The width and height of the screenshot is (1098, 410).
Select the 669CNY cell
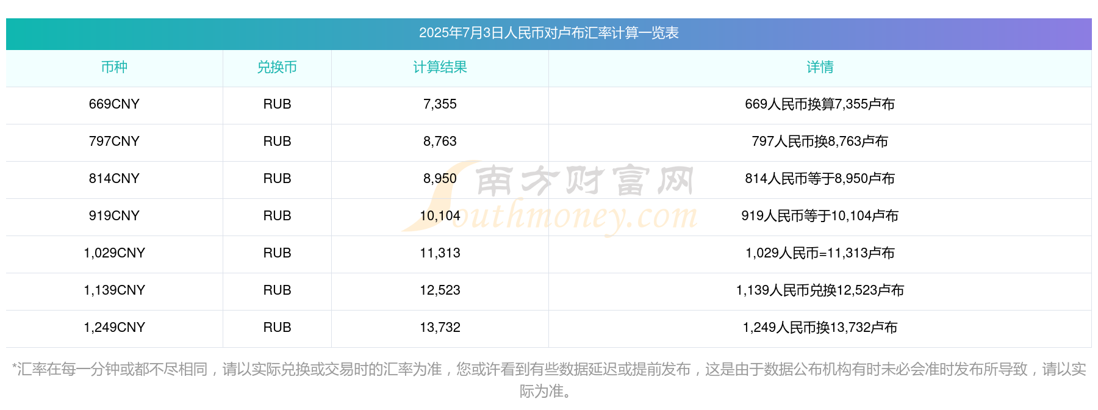click(x=114, y=104)
